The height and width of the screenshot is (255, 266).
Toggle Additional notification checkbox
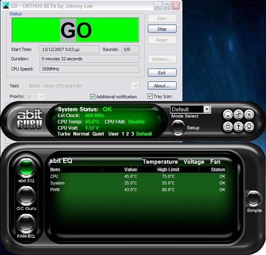93,97
